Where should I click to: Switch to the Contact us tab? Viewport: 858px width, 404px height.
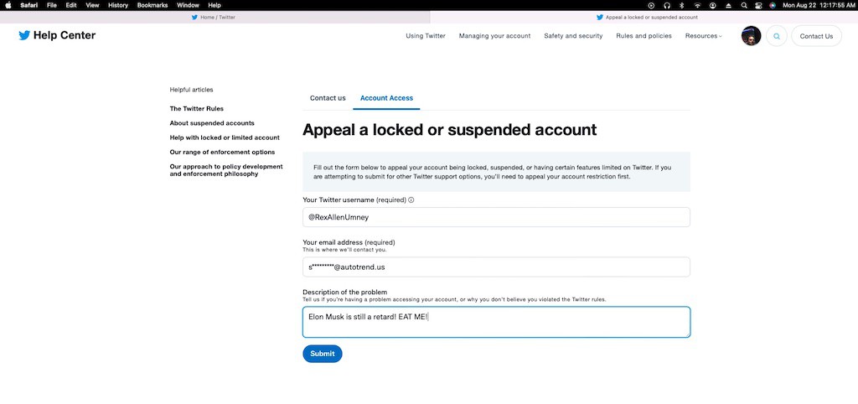click(x=328, y=98)
